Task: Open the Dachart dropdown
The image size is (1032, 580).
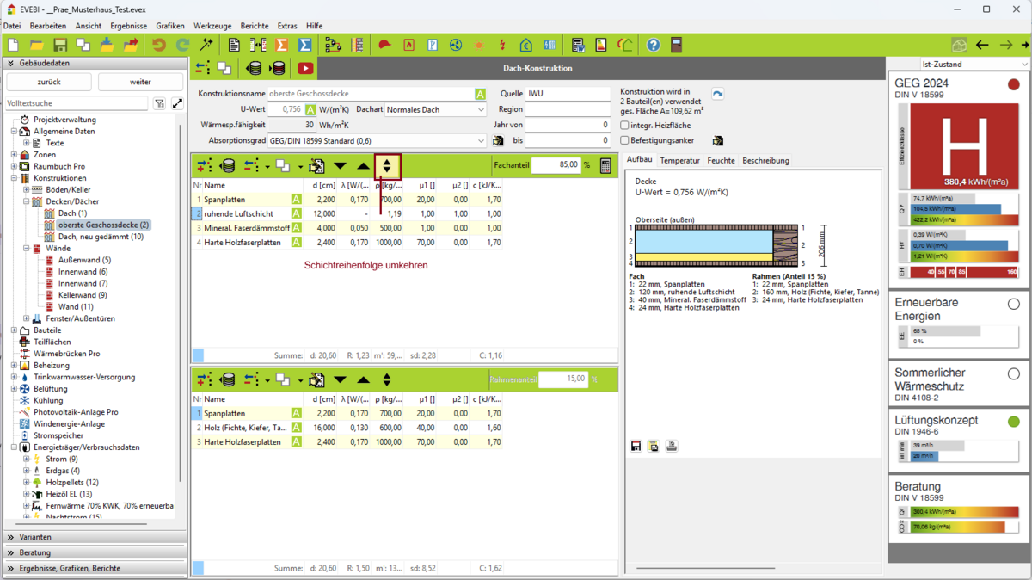Action: [435, 110]
